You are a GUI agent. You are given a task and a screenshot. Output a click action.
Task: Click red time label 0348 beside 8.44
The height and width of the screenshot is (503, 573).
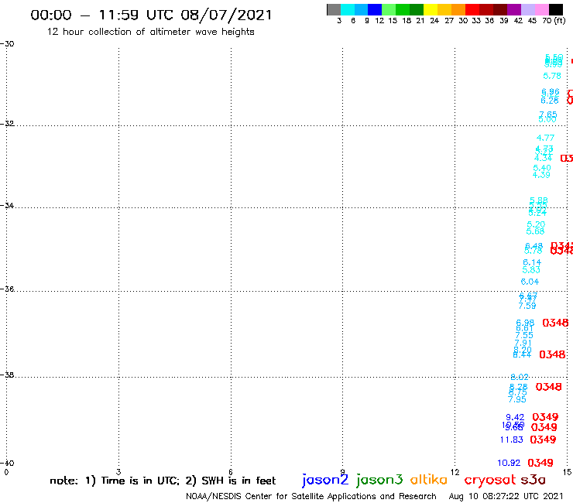pos(552,354)
